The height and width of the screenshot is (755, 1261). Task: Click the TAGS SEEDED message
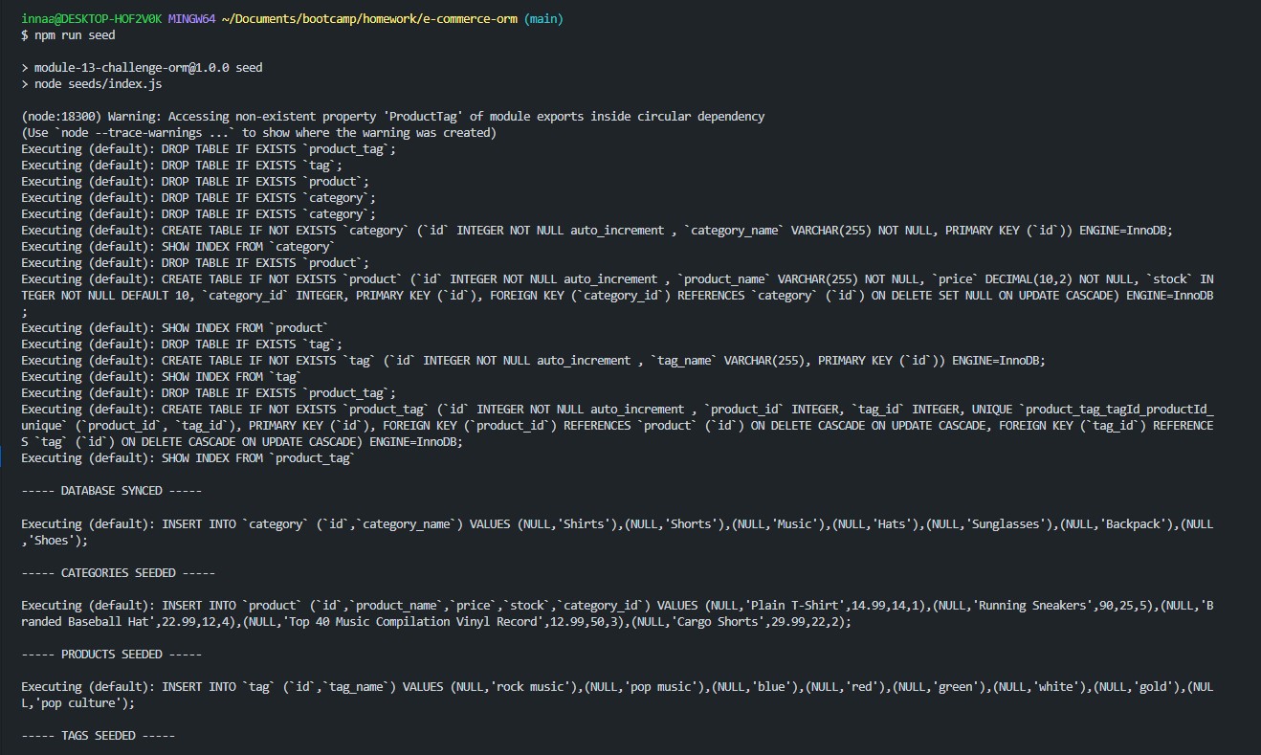[99, 735]
